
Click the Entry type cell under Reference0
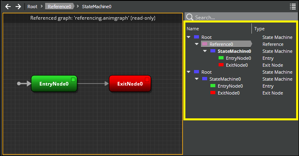pyautogui.click(x=268, y=58)
